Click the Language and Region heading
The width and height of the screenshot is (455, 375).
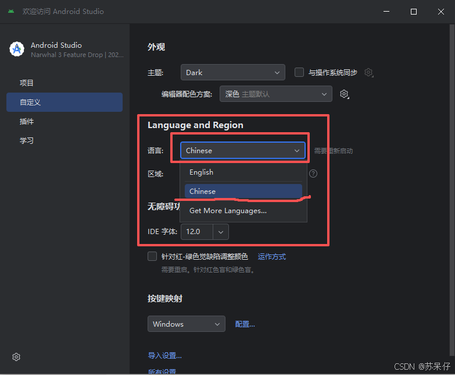(195, 125)
